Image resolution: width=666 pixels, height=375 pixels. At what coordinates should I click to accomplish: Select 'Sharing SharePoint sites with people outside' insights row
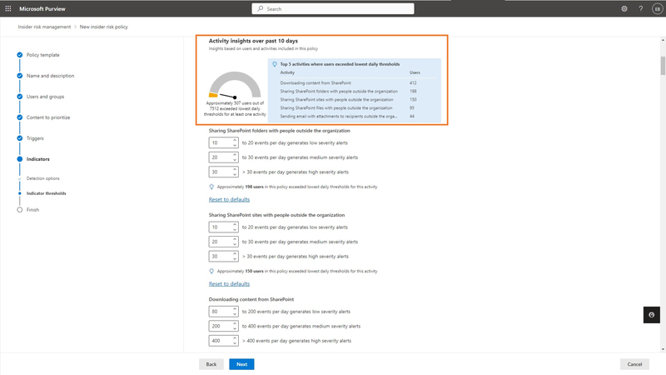pyautogui.click(x=358, y=99)
